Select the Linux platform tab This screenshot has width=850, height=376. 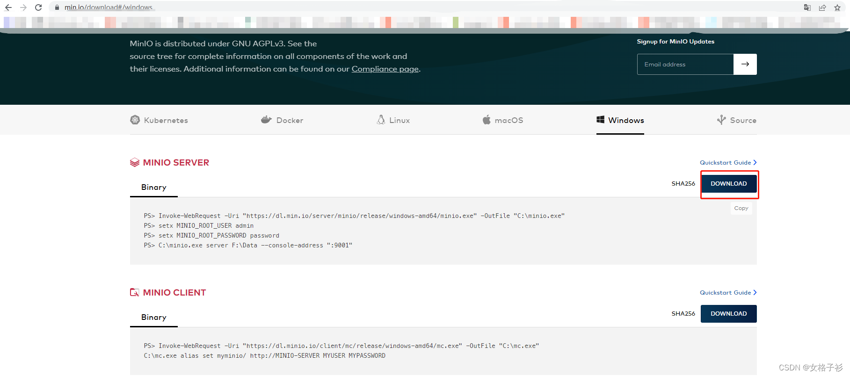tap(393, 120)
